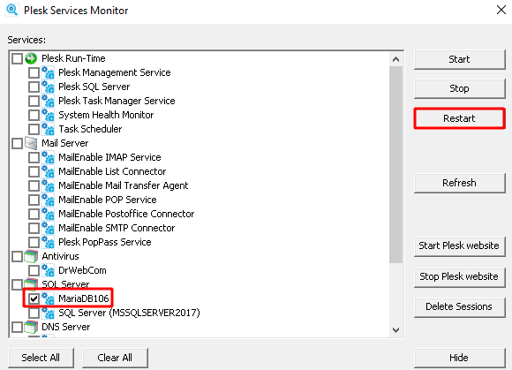Click the scrollbar up arrow
This screenshot has width=512, height=370.
pos(395,59)
